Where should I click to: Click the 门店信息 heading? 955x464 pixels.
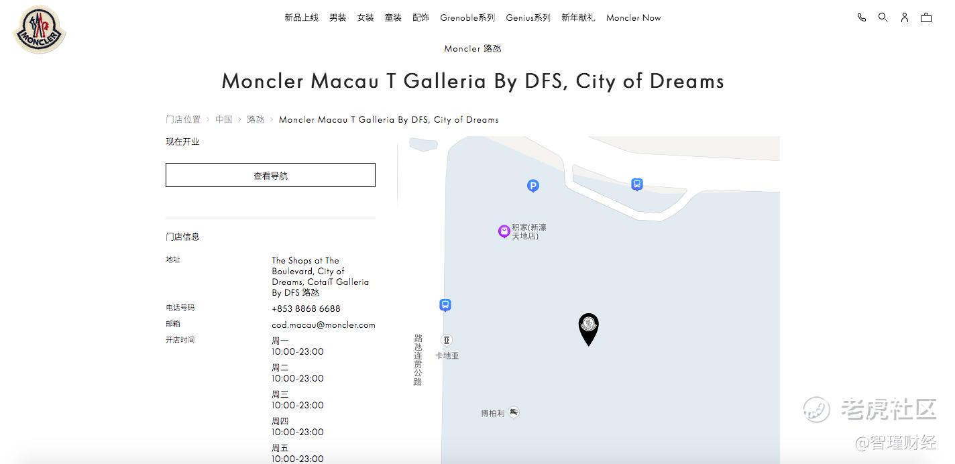click(x=182, y=237)
